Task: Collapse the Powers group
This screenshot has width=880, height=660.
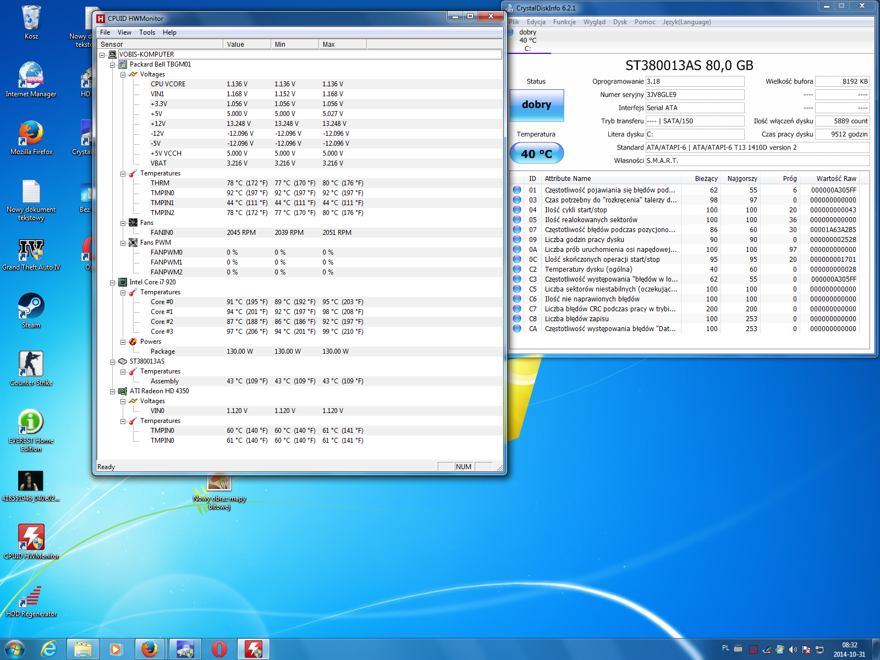Action: pyautogui.click(x=123, y=342)
